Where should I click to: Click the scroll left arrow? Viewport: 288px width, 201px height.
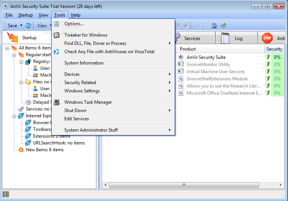[x=105, y=185]
